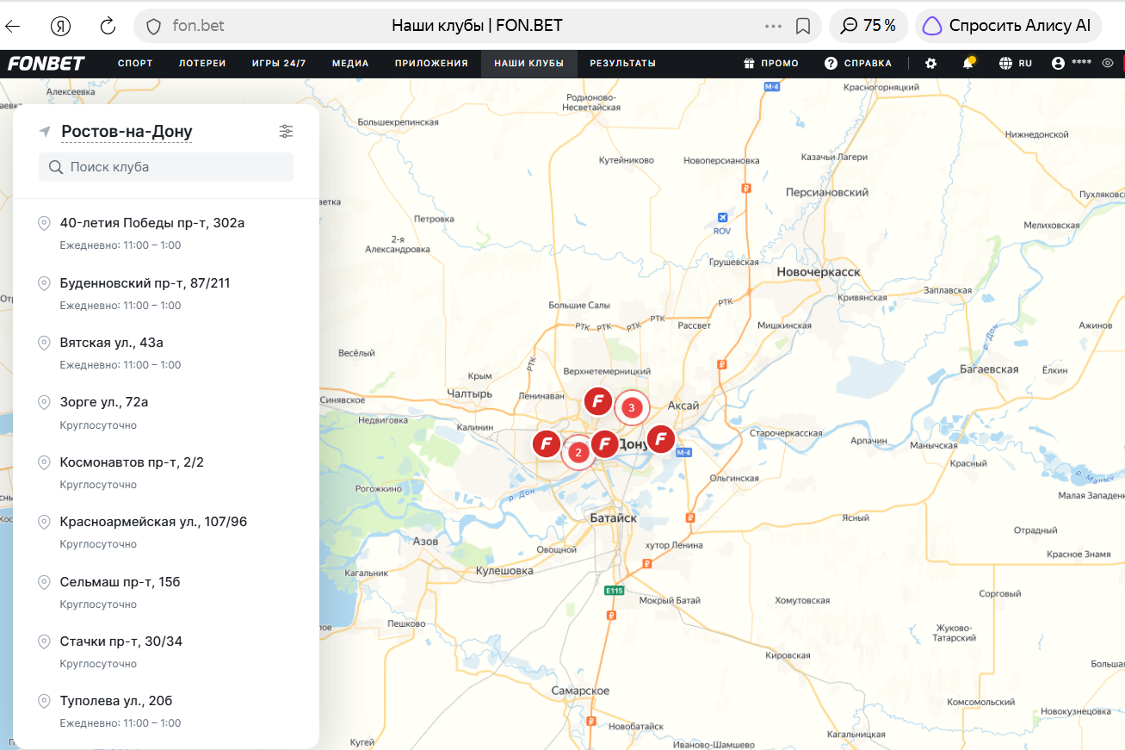Click the Спросить Алису AI button
1125x750 pixels.
(1009, 26)
